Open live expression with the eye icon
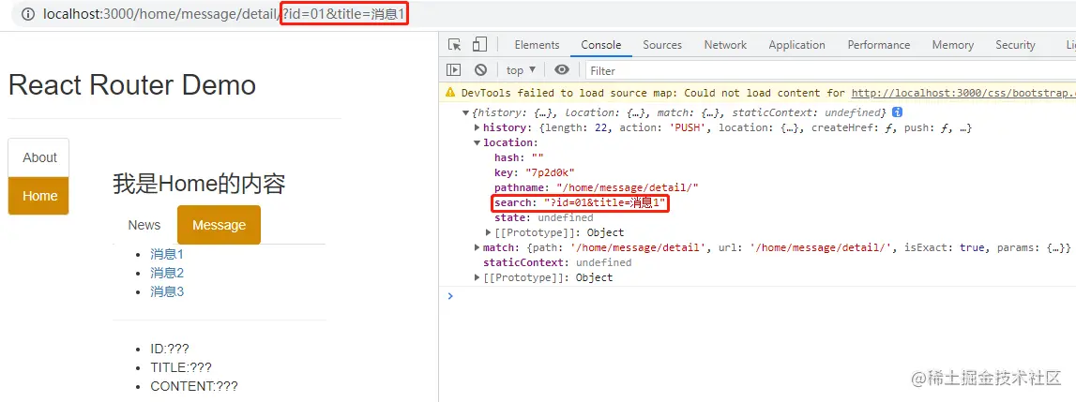Screen dimensions: 1076x402 pos(562,70)
